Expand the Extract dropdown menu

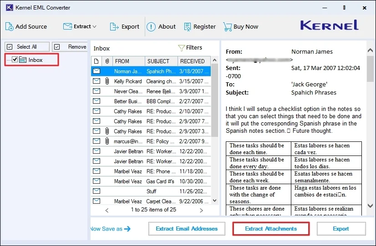[94, 26]
